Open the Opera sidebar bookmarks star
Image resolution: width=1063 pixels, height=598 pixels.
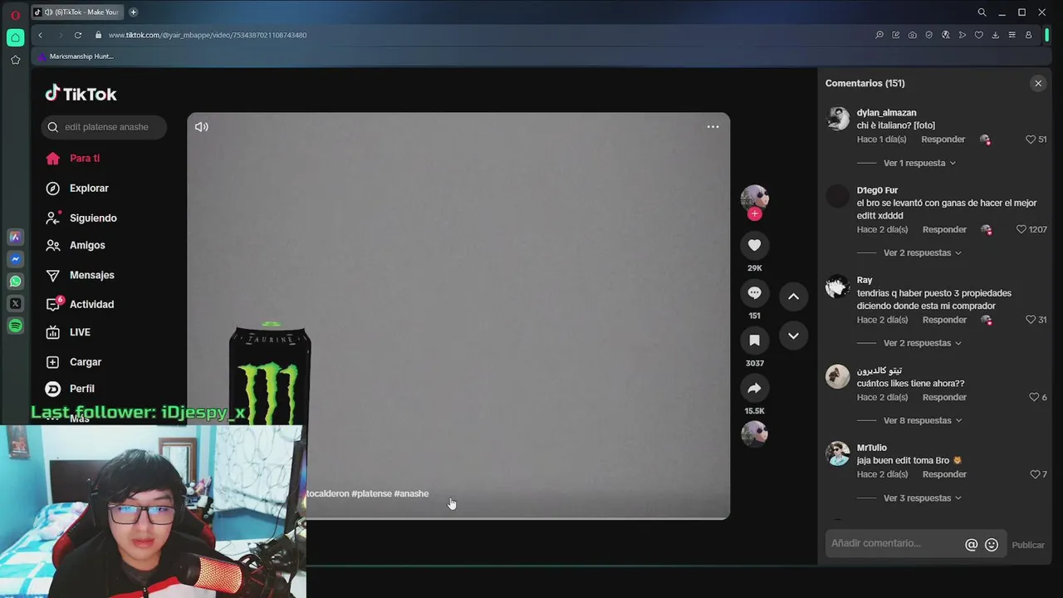[x=15, y=60]
